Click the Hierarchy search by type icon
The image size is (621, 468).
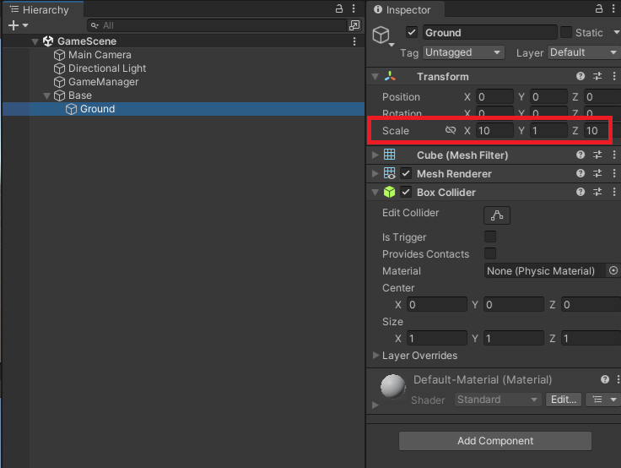354,25
